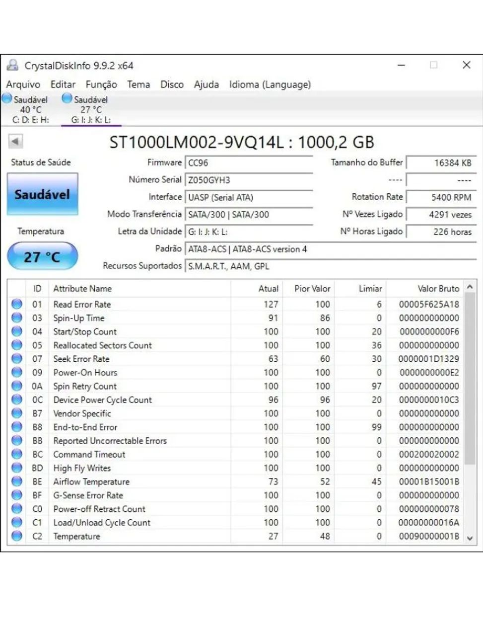Click status orb for High Fly Writes
This screenshot has height=636, width=483.
[x=17, y=468]
